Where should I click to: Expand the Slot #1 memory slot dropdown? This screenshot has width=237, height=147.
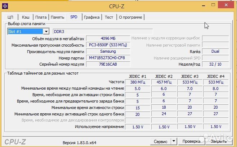pyautogui.click(x=46, y=32)
